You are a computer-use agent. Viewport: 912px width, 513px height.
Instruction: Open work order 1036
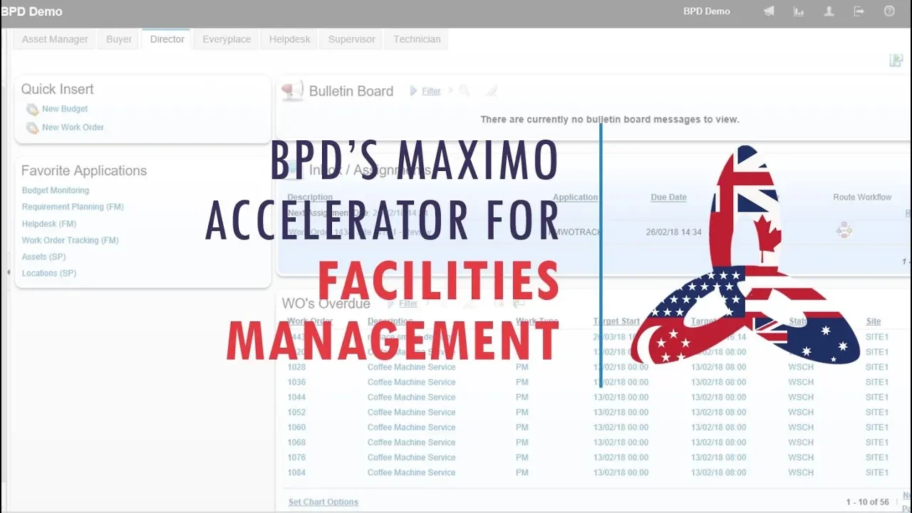click(x=296, y=382)
